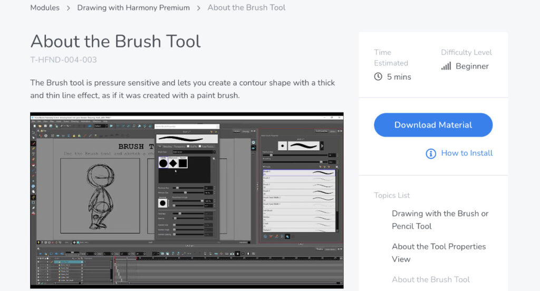This screenshot has width=540, height=291.
Task: Open the Brush Type dropdown in brush dialog
Action: point(194,152)
